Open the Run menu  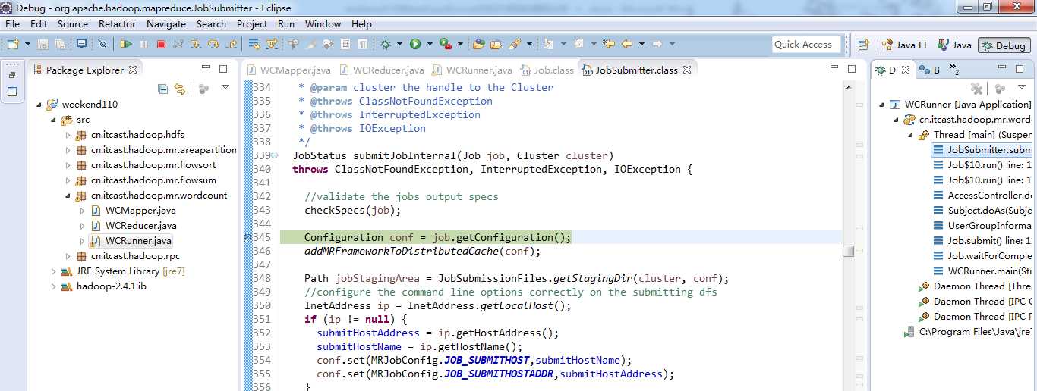click(x=286, y=23)
